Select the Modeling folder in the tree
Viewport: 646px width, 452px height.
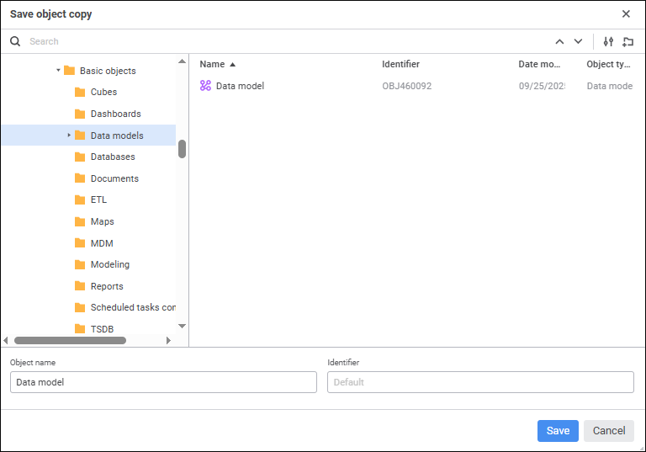click(110, 264)
